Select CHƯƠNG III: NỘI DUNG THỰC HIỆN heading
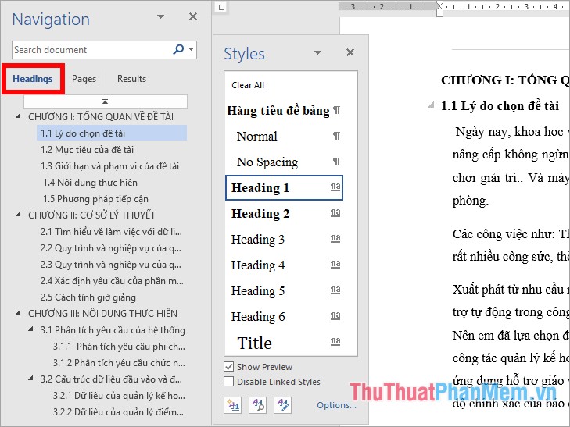Viewport: 570px width, 427px height. click(x=103, y=314)
